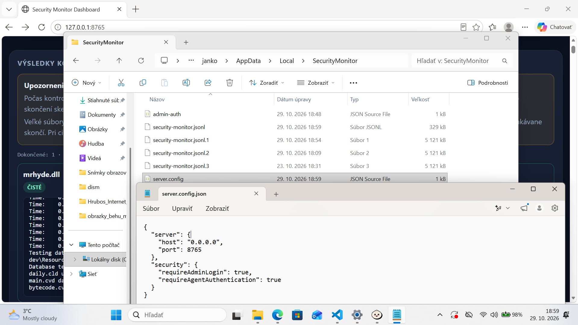Viewport: 578px width, 325px height.
Task: Click the Explorer refresh icon
Action: coord(141,61)
